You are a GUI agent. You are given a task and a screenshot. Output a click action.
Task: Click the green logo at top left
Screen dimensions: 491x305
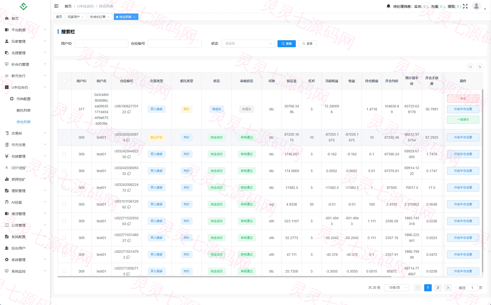24,6
